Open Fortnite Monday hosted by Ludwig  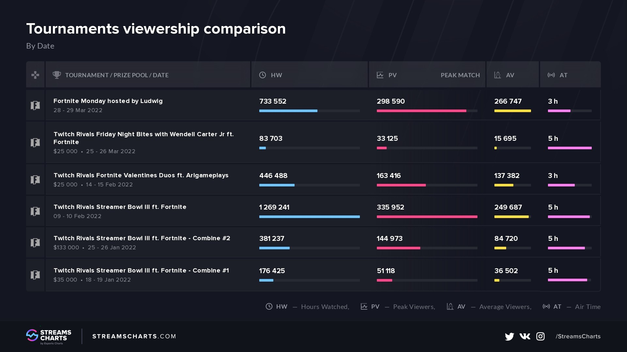pos(108,101)
